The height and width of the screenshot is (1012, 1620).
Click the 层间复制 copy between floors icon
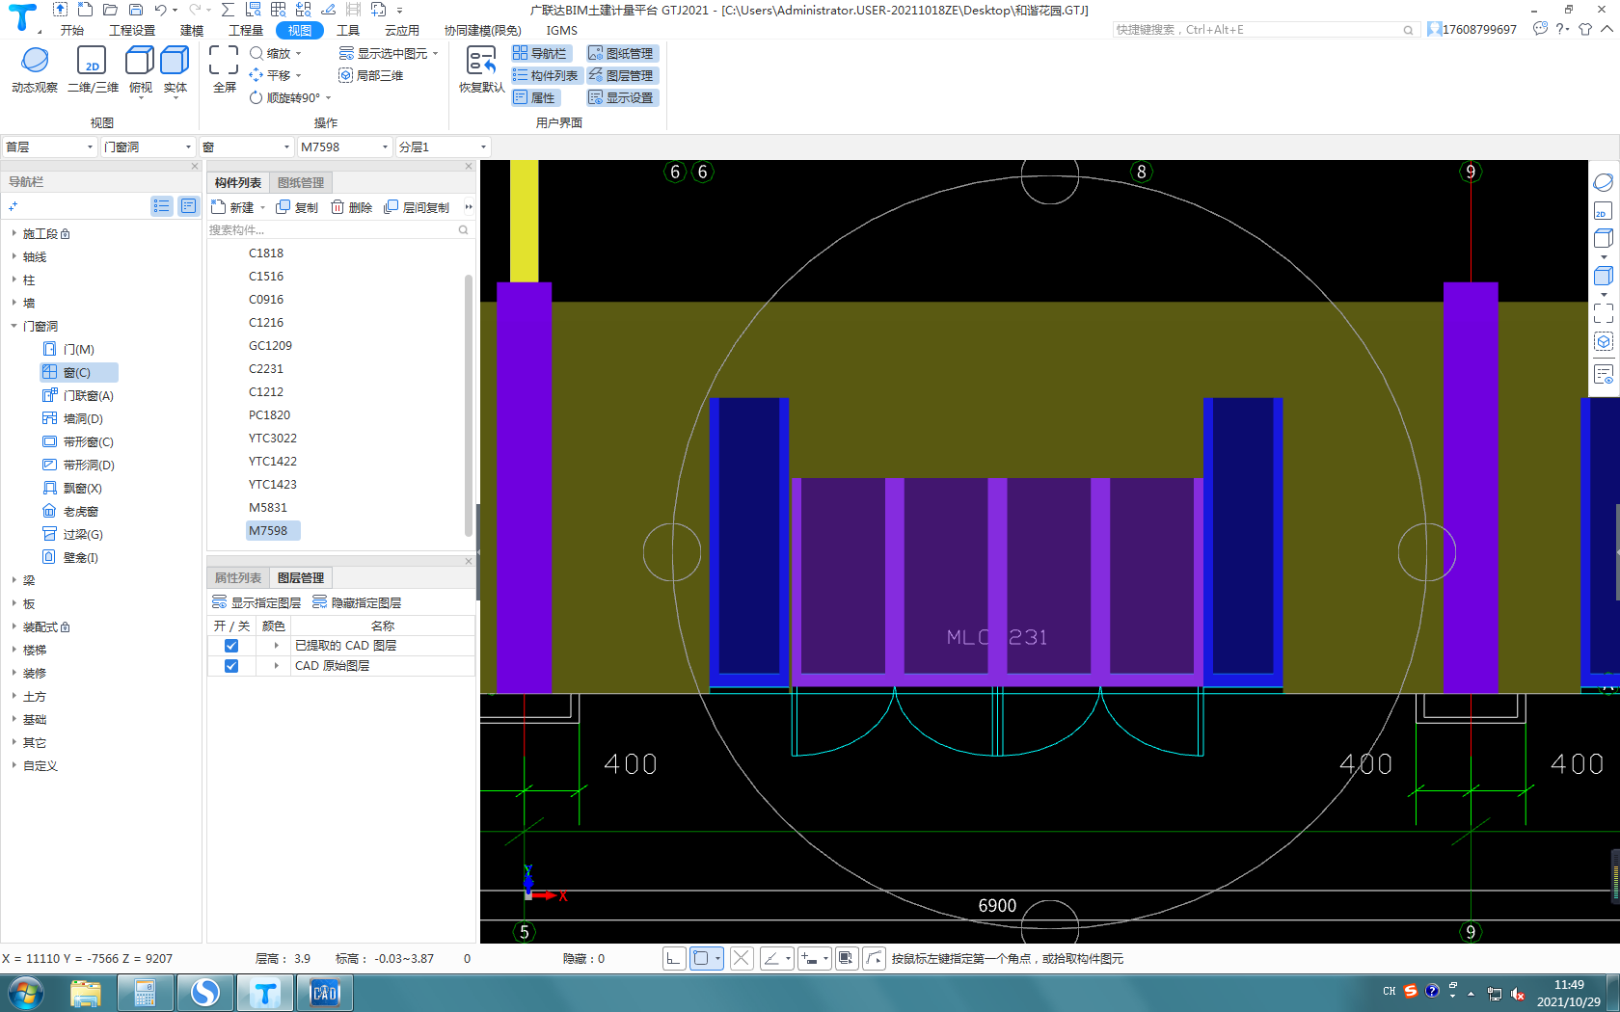(391, 207)
